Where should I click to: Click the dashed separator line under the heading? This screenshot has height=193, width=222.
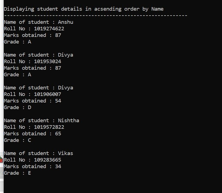coord(95,15)
